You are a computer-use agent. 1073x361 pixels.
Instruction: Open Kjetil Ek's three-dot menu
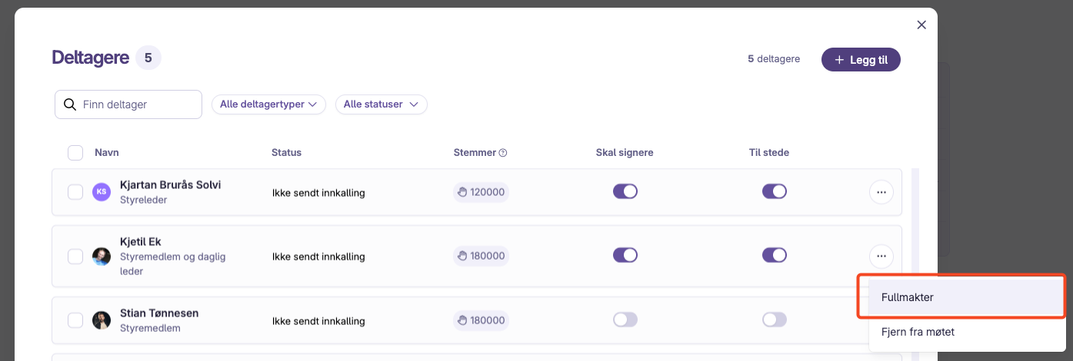[881, 255]
